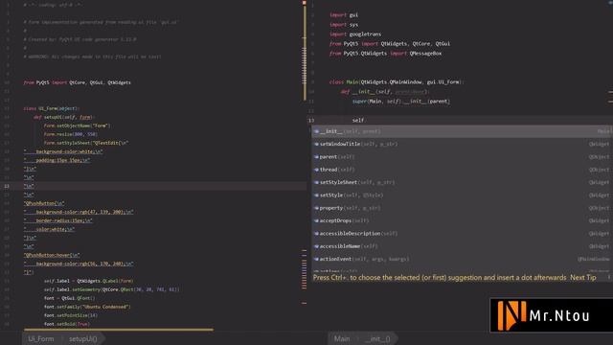Place cursor on 'import googletrans' line
The width and height of the screenshot is (613, 345).
click(355, 34)
